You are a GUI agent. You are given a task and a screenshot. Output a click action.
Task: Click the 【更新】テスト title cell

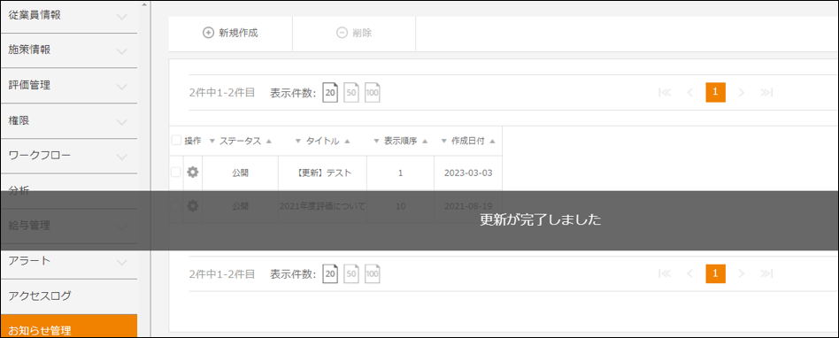[x=323, y=173]
